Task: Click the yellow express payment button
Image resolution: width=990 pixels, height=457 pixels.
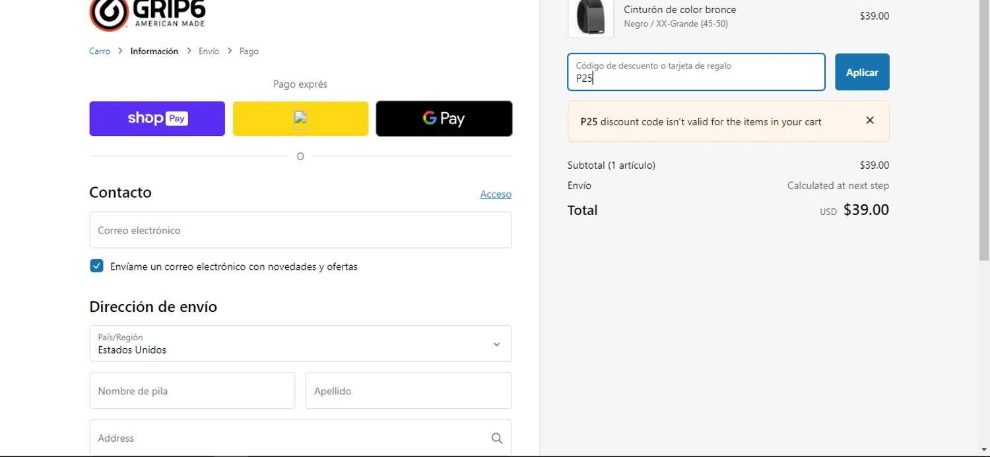Action: click(300, 119)
